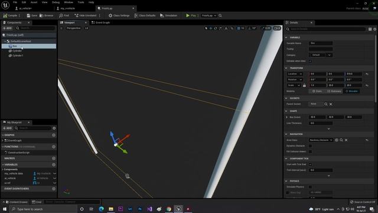Open the Location type dropdown
The width and height of the screenshot is (378, 213).
[295, 73]
